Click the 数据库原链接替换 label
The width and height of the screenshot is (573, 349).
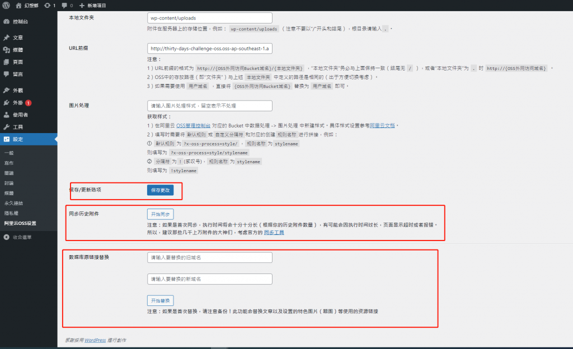coord(89,257)
